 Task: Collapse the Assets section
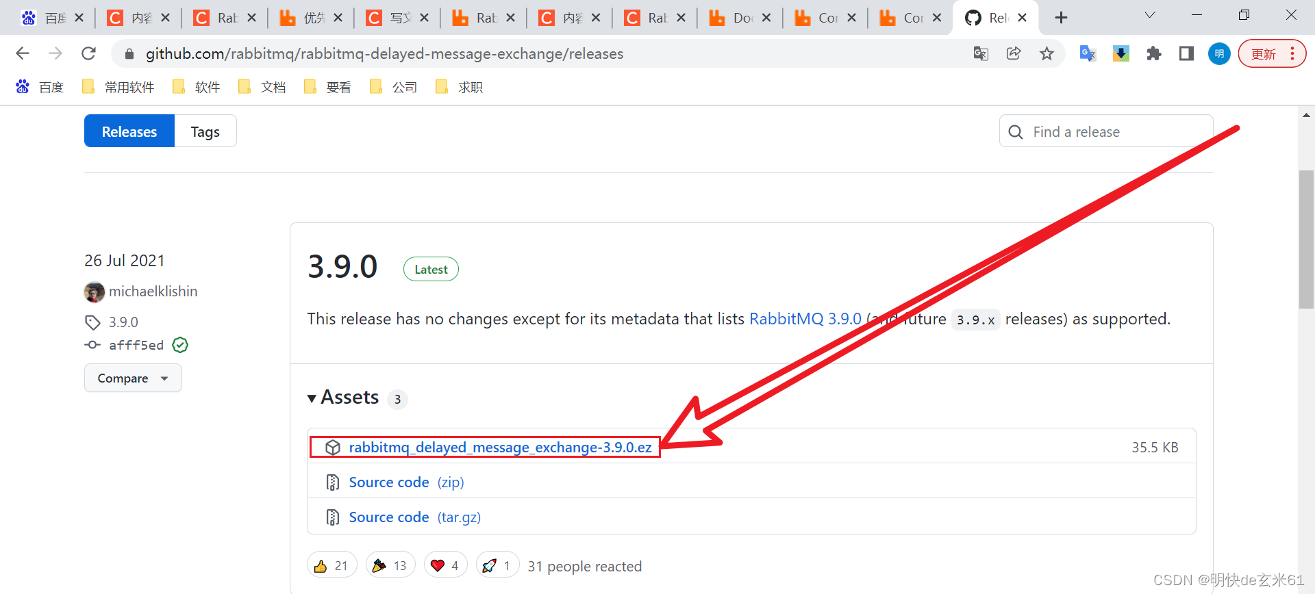[343, 398]
